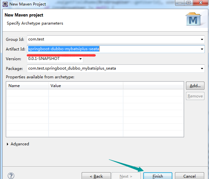Click the Eclipse icon in title bar
This screenshot has height=179, width=209.
[5, 5]
